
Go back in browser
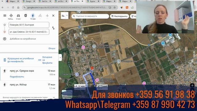[x=3, y=7]
